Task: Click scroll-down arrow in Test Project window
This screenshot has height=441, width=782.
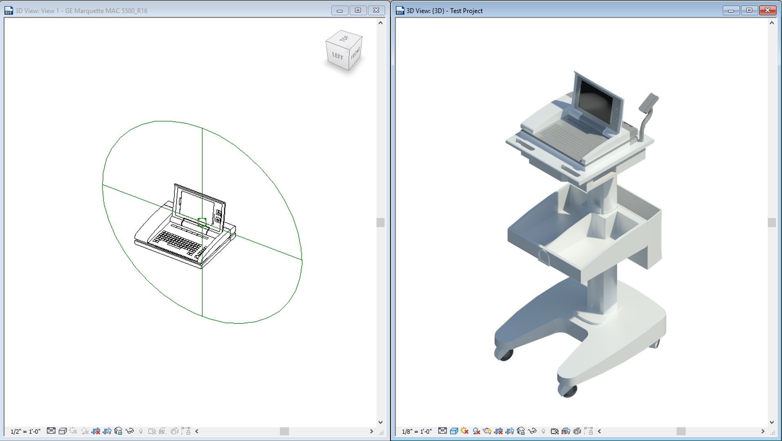Action: (771, 422)
